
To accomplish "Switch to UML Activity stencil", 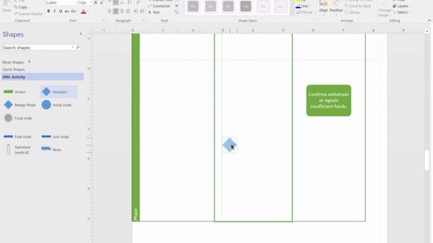I will (43, 77).
